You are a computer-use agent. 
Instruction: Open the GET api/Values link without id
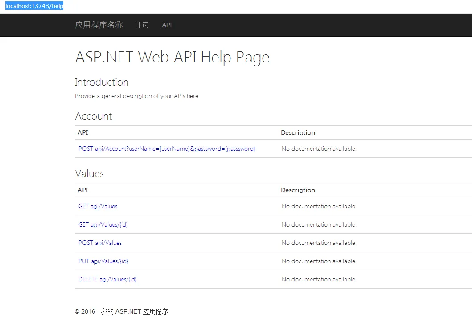pos(98,206)
